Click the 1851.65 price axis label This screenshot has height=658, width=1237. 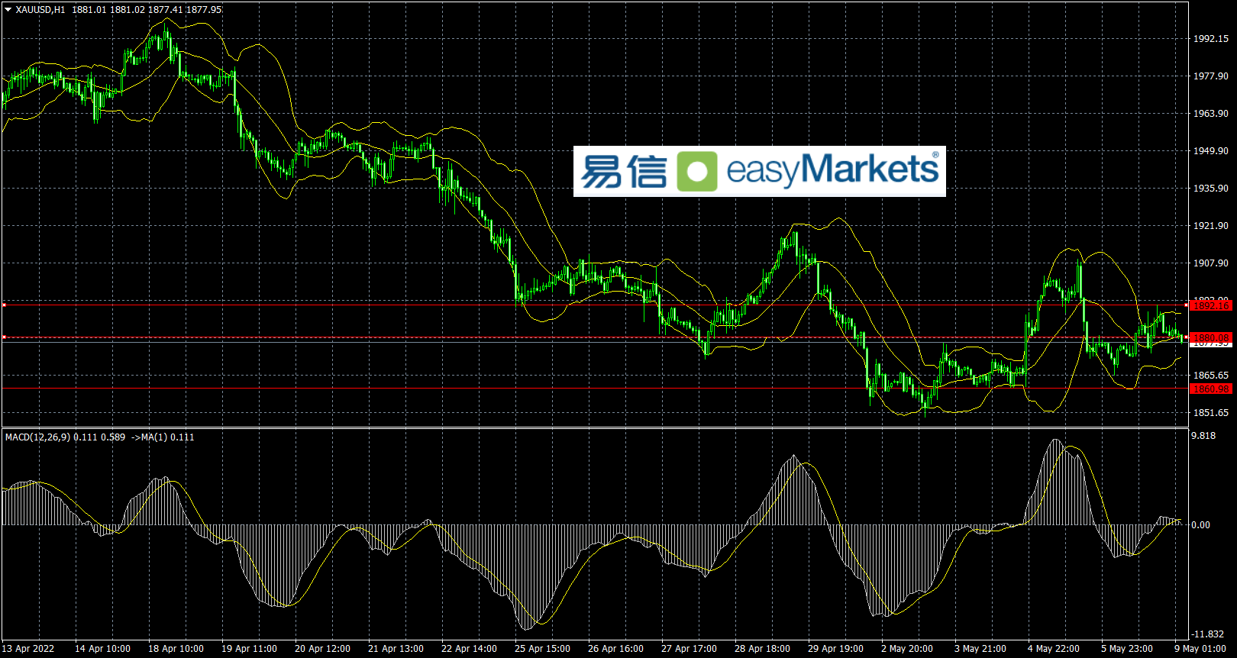[1211, 413]
